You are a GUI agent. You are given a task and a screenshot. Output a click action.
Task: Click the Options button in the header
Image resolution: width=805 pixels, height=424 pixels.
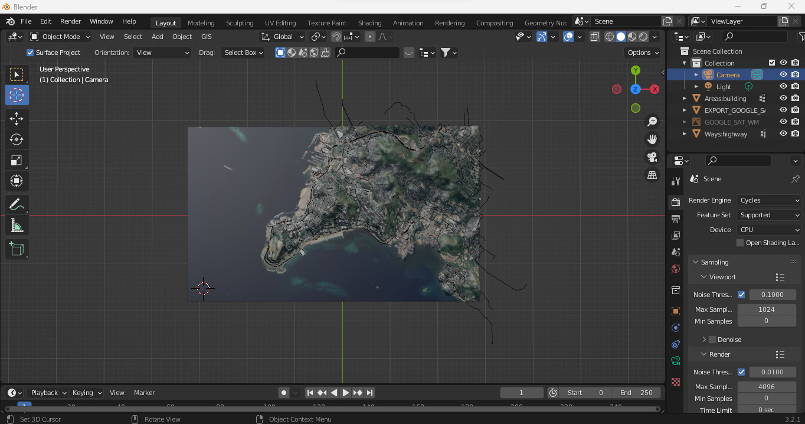tap(642, 53)
